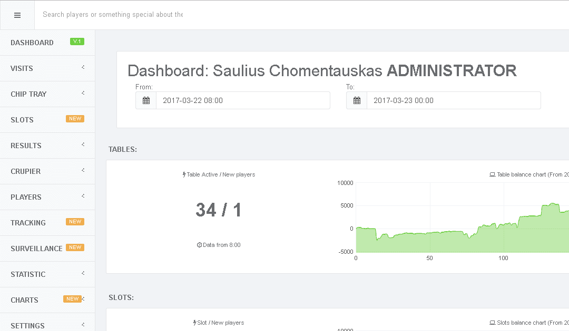The image size is (569, 331).
Task: Open the From date calendar icon
Action: [146, 100]
